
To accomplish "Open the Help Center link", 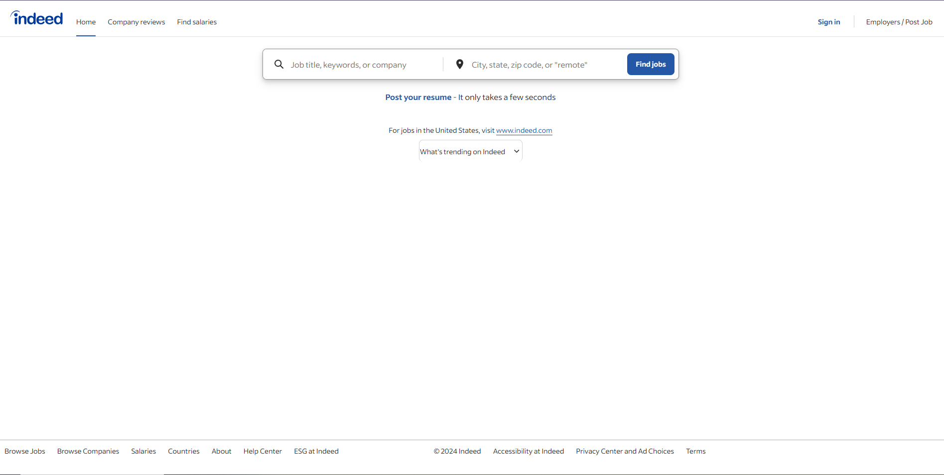I will (263, 451).
